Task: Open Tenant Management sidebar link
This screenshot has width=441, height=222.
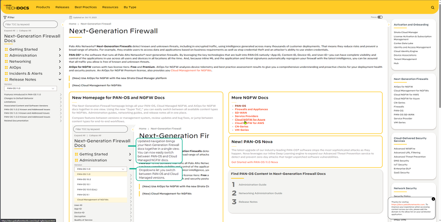Action: click(x=405, y=59)
